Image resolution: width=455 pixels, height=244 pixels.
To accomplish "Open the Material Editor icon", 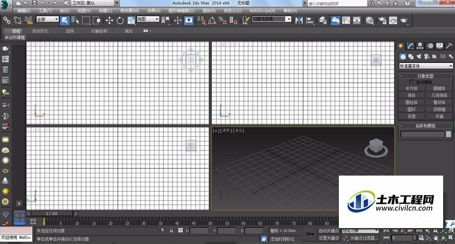I will pos(369,20).
